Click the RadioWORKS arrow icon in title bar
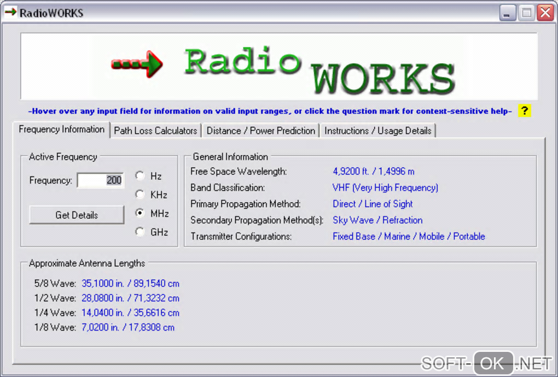Viewport: 558px width, 377px height. point(10,12)
